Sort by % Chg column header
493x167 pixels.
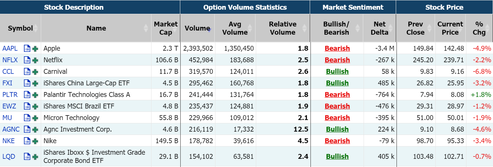point(479,28)
